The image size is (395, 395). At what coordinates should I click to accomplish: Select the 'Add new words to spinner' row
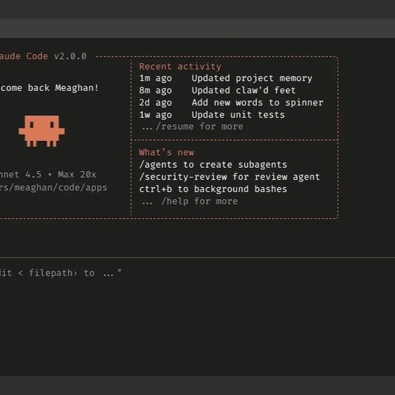231,103
